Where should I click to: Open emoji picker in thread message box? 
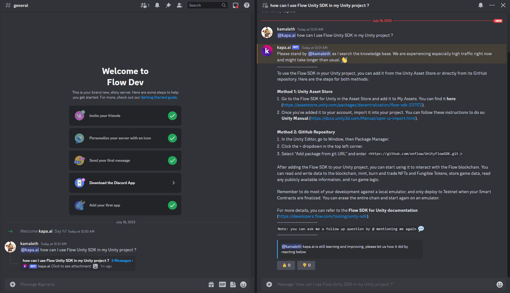tap(500, 284)
